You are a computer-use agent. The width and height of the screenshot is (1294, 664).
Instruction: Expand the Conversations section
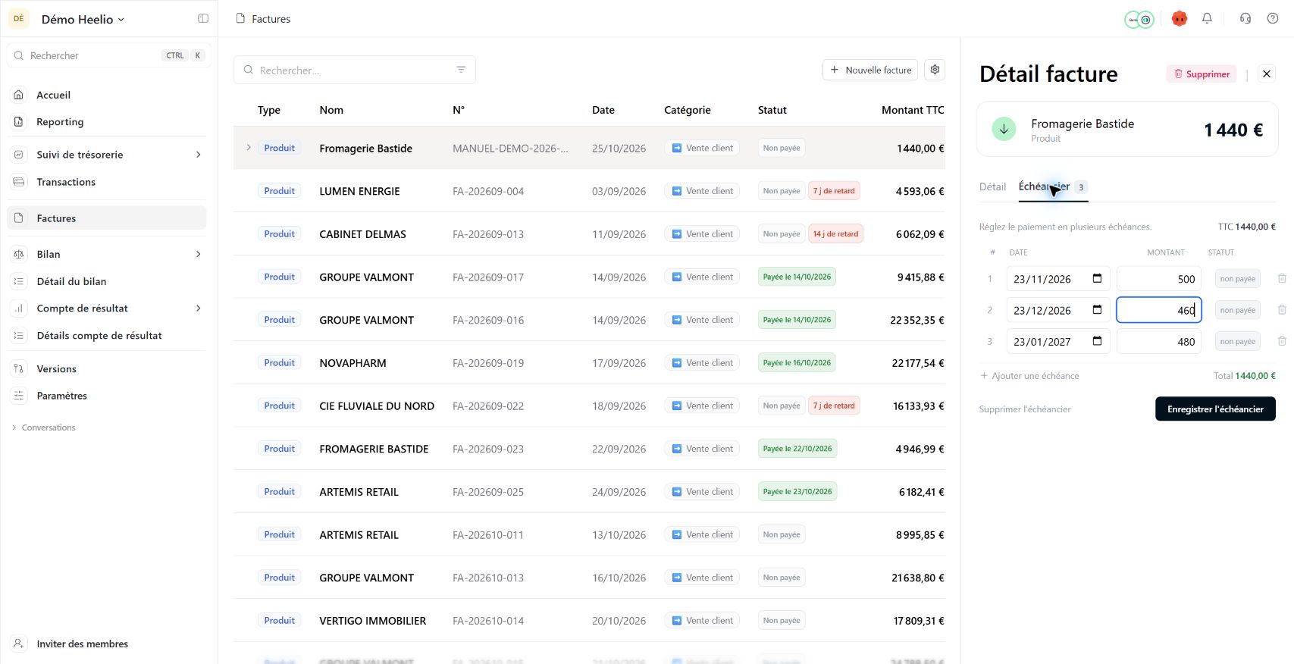(44, 428)
